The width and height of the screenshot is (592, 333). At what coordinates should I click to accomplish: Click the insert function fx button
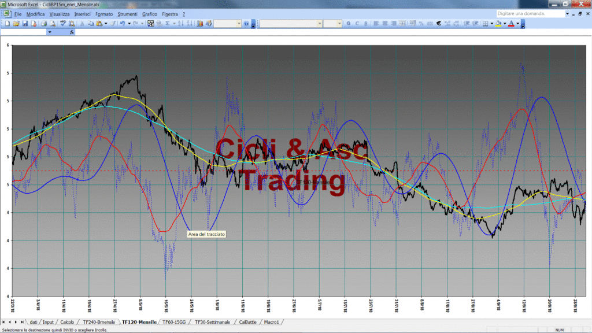click(72, 32)
